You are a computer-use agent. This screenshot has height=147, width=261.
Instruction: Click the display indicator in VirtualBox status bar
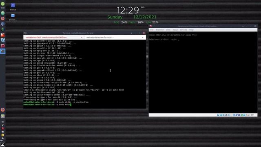tap(234, 115)
